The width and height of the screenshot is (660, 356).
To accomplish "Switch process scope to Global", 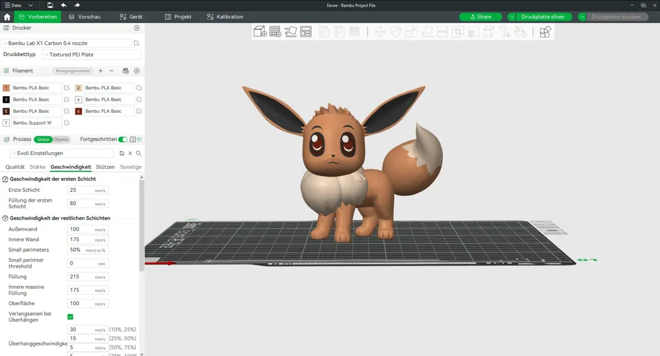I will 43,140.
